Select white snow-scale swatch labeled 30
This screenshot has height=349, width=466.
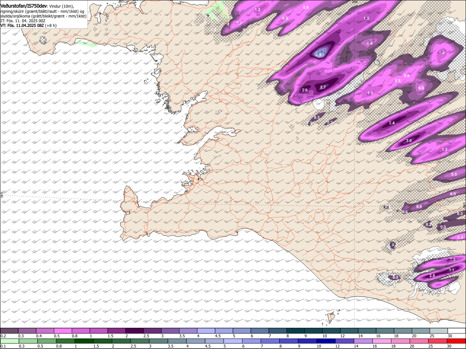click(x=456, y=330)
